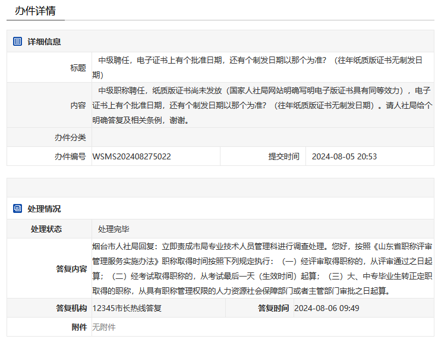Click the 提交时间 label

283,156
